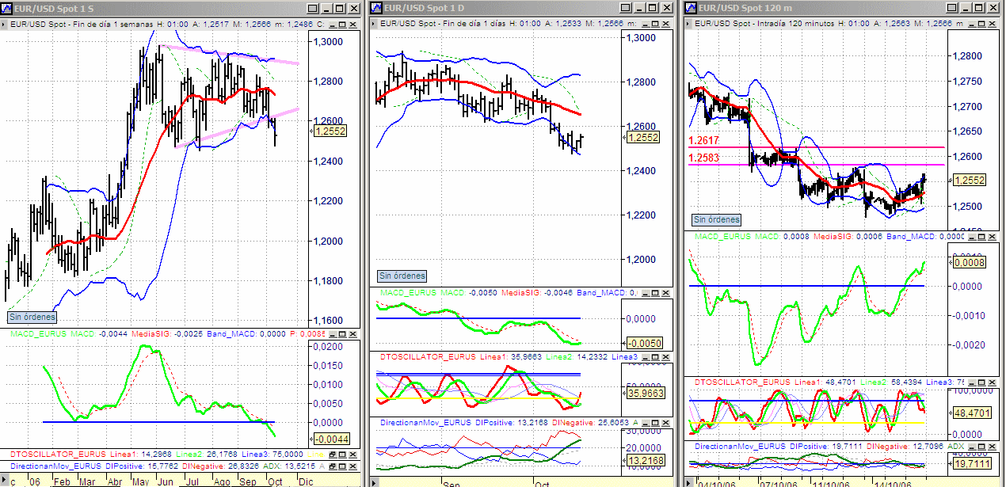Viewport: 1006px width, 487px height.
Task: Minimize the MACD_EURUS pane in the 120 m window
Action: pyautogui.click(x=972, y=237)
